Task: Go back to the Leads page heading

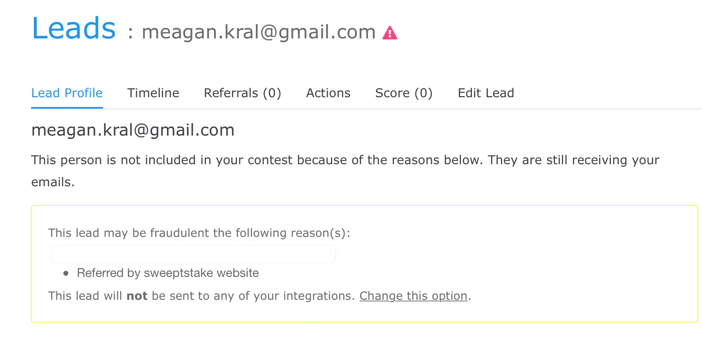Action: pos(74,29)
